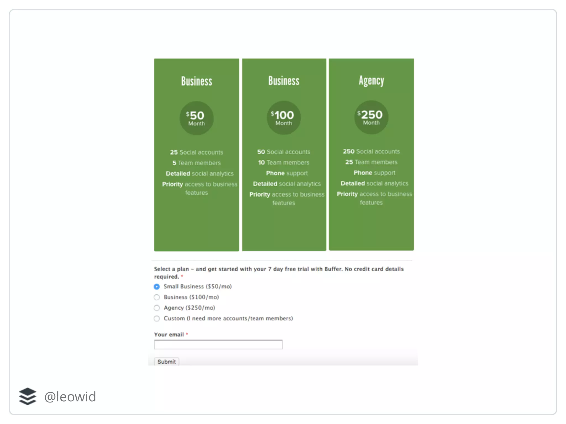Click the $250 Month price circle
Screen dimensions: 566x424
coord(371,117)
